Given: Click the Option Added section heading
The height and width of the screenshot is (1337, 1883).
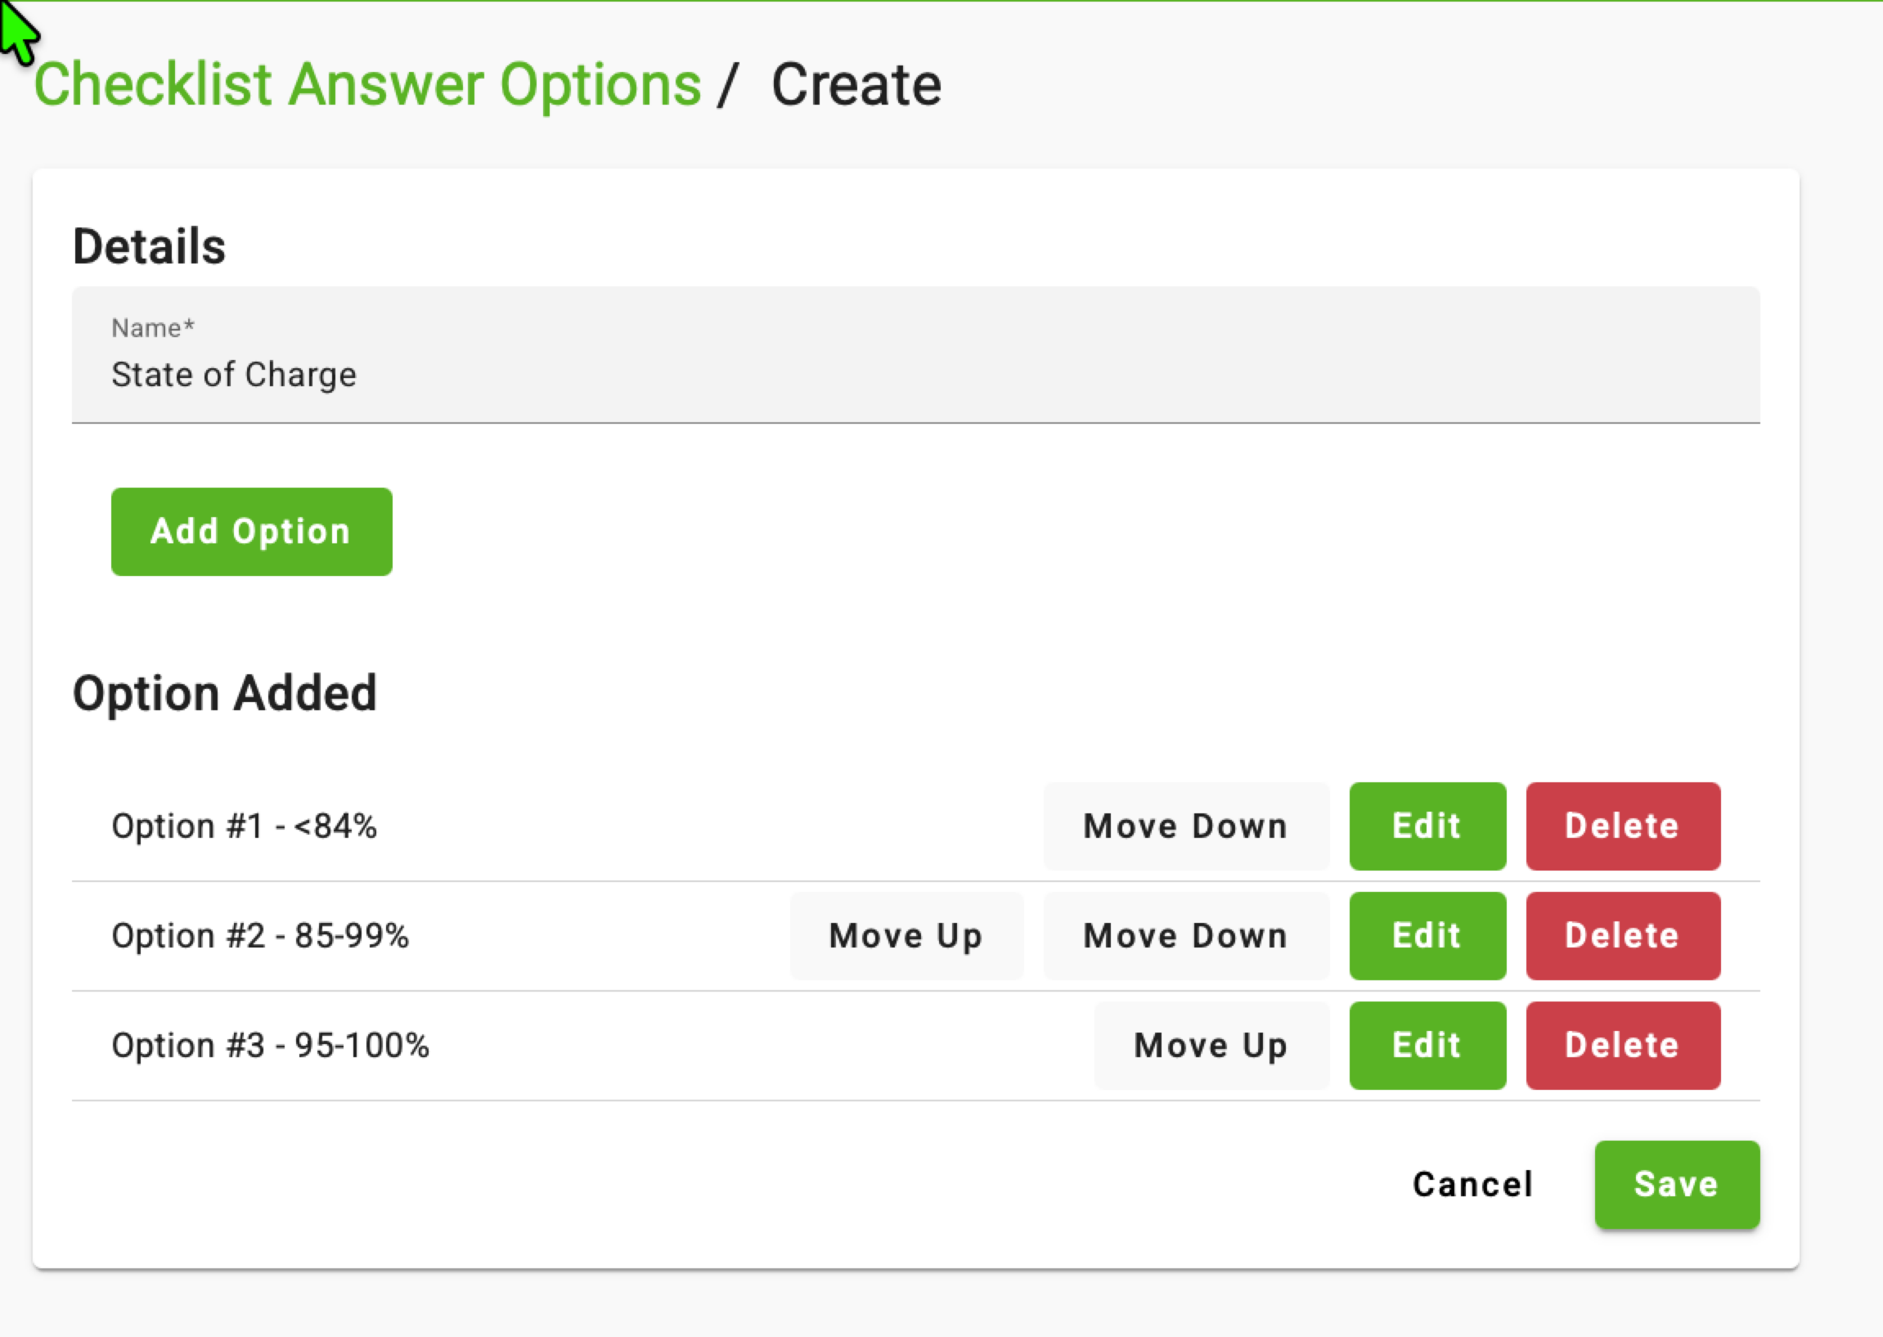Looking at the screenshot, I should coord(225,693).
